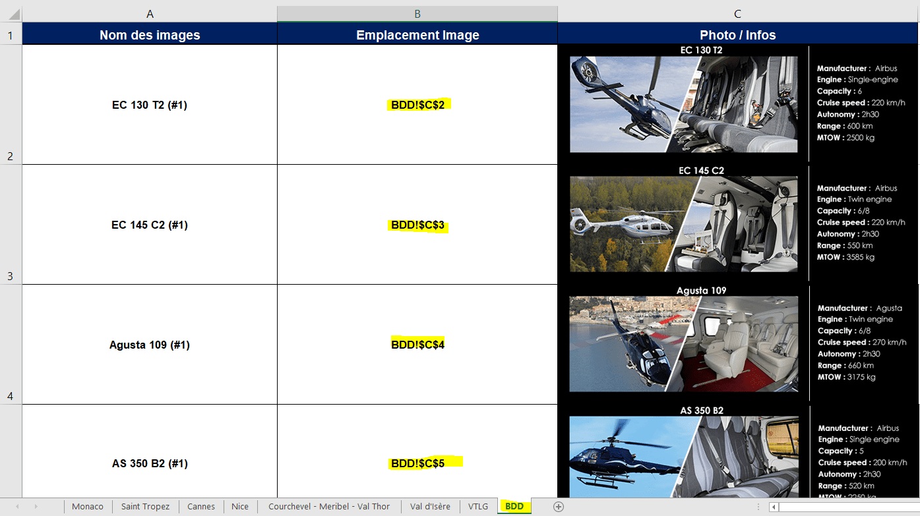Add a new sheet with the plus button

559,506
